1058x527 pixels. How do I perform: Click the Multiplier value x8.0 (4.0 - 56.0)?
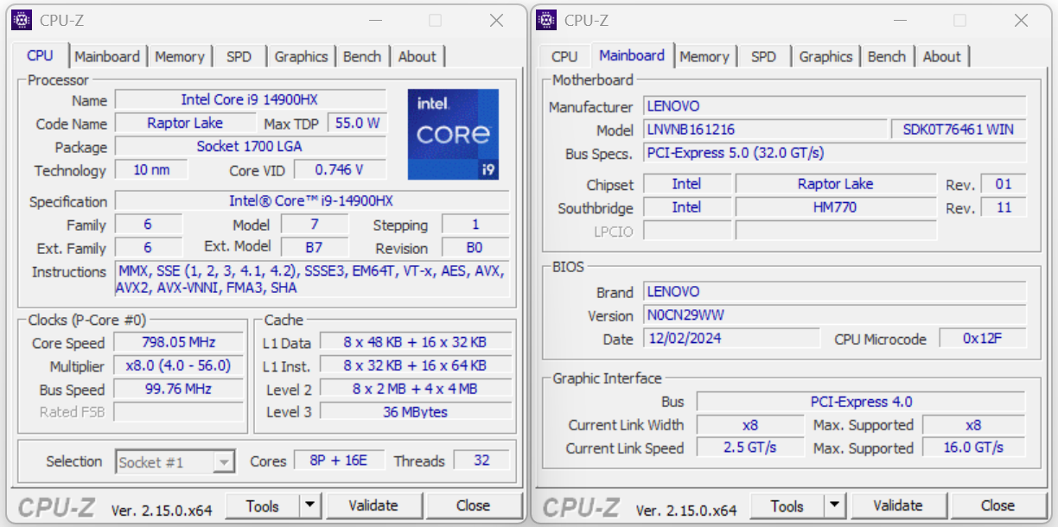pos(179,365)
